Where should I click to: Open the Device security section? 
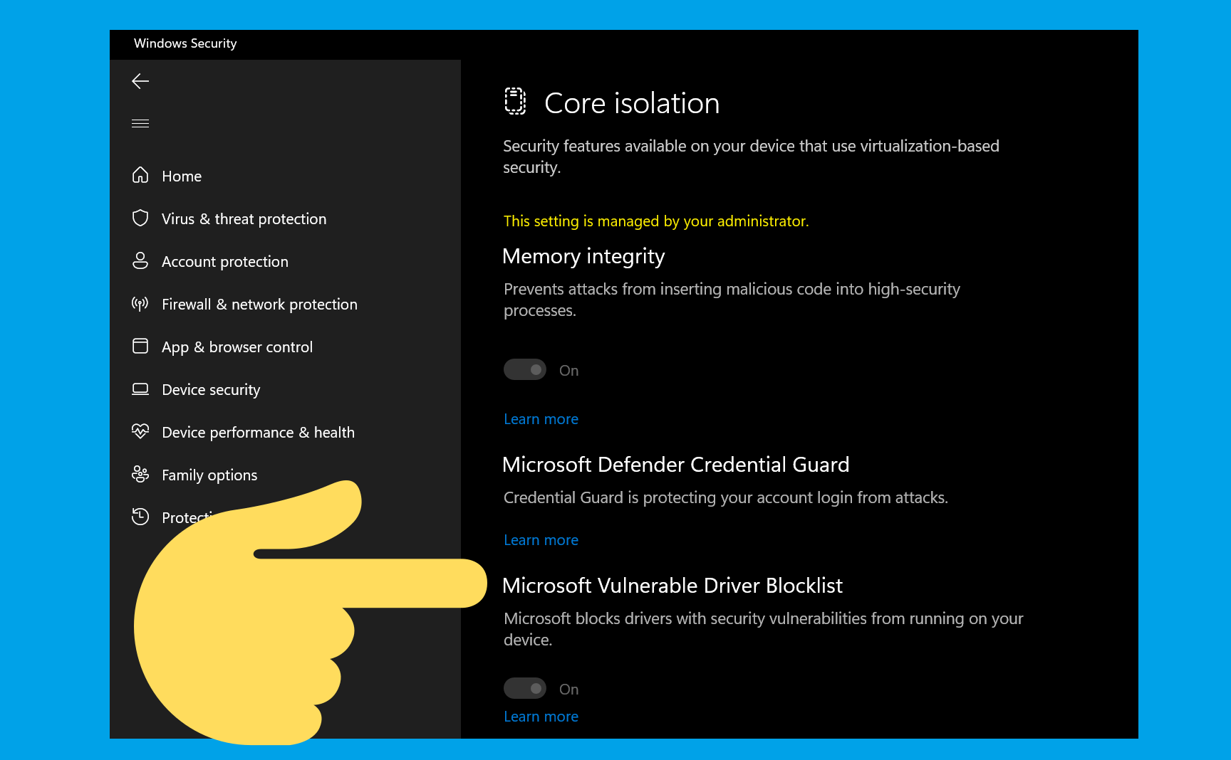211,390
